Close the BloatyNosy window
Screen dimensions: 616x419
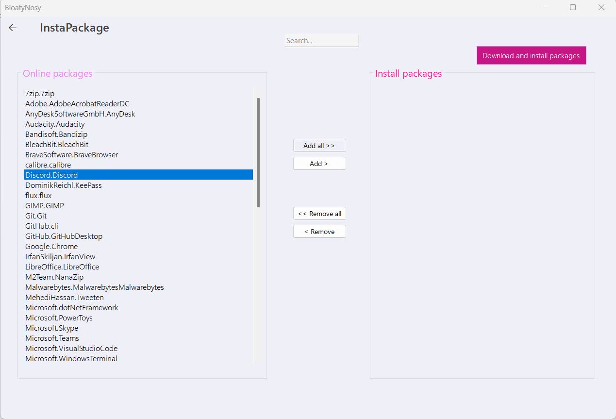(602, 7)
